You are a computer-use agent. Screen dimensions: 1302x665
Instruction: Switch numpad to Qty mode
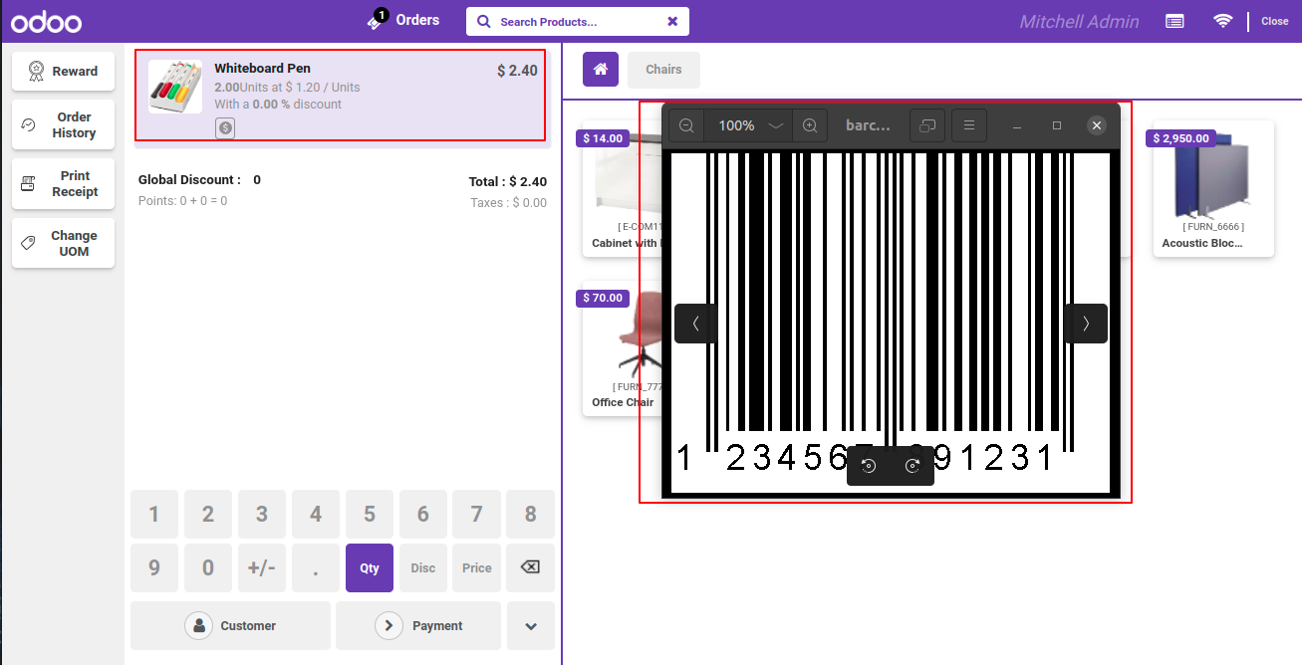click(370, 568)
